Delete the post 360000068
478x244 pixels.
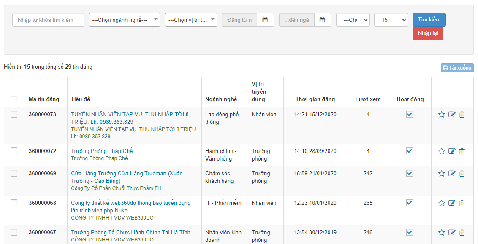(462, 203)
